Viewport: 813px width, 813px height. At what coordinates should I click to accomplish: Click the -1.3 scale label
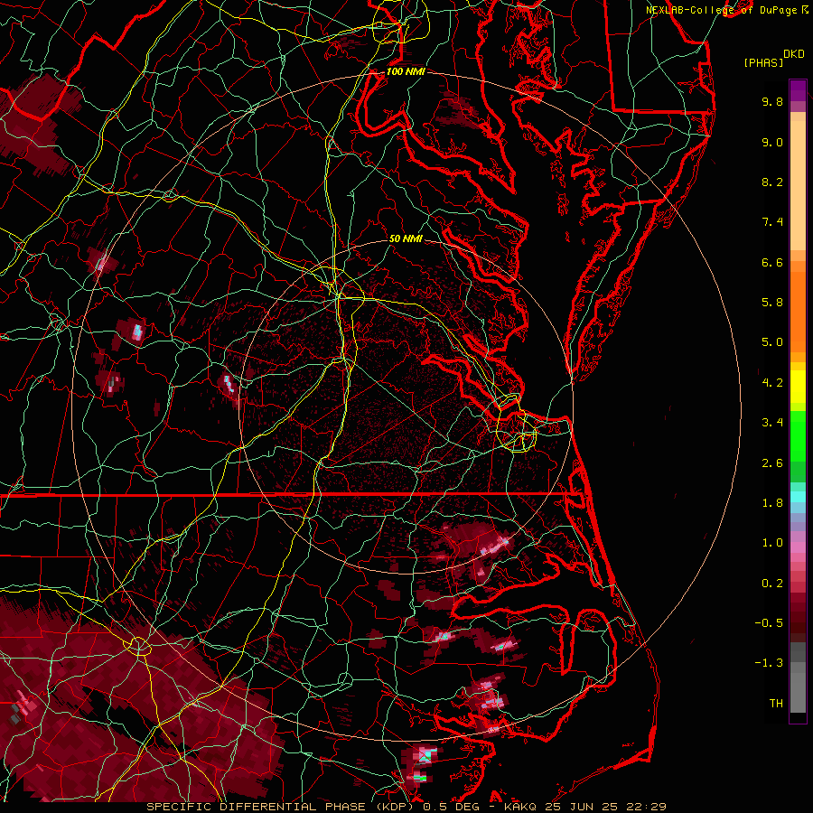coord(769,663)
